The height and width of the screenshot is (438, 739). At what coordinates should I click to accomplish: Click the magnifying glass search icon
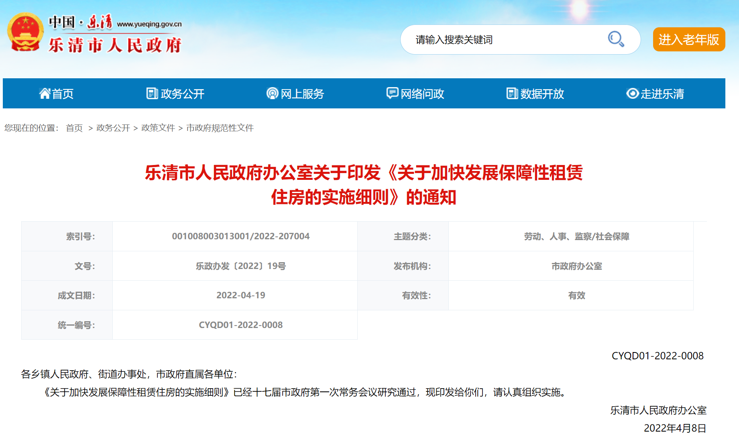(615, 39)
